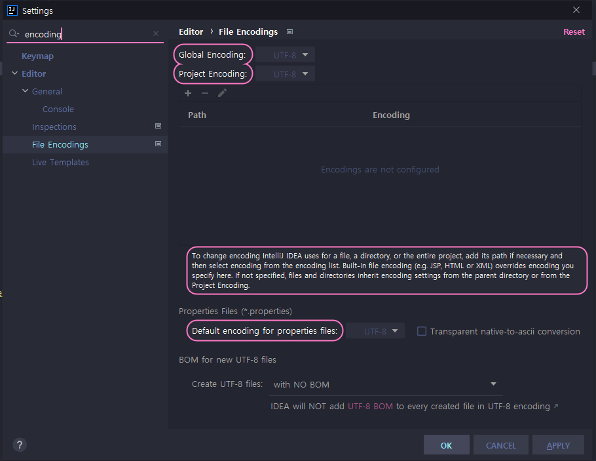Click 'Default encoding for properties files:' label
Viewport: 596px width, 461px height.
click(265, 331)
